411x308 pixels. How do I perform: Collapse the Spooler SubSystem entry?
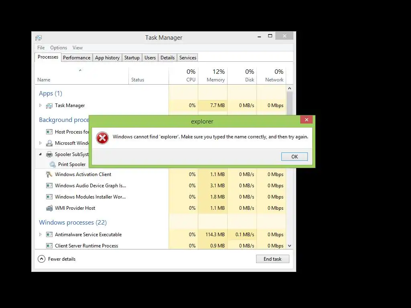[41, 154]
